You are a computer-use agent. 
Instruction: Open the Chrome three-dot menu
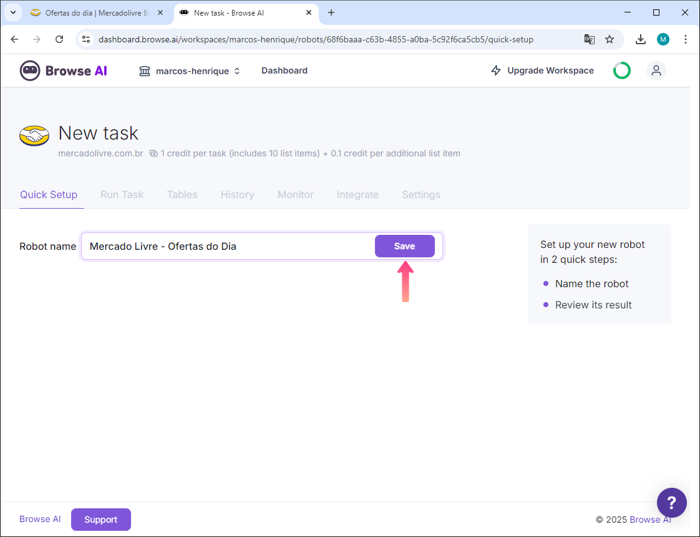[685, 39]
